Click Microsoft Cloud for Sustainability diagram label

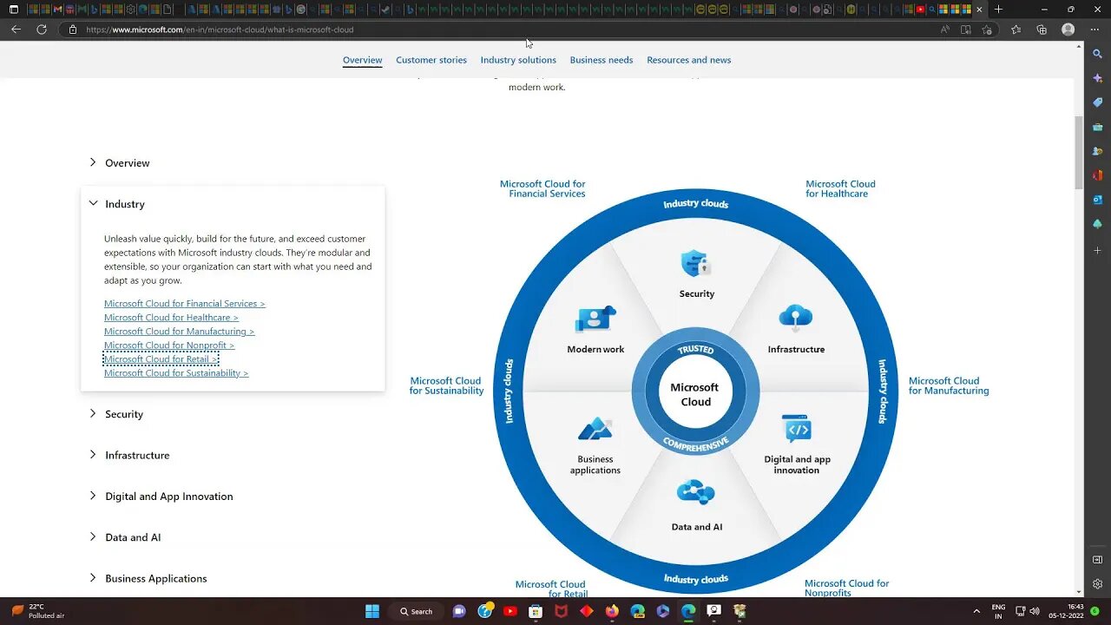(446, 386)
